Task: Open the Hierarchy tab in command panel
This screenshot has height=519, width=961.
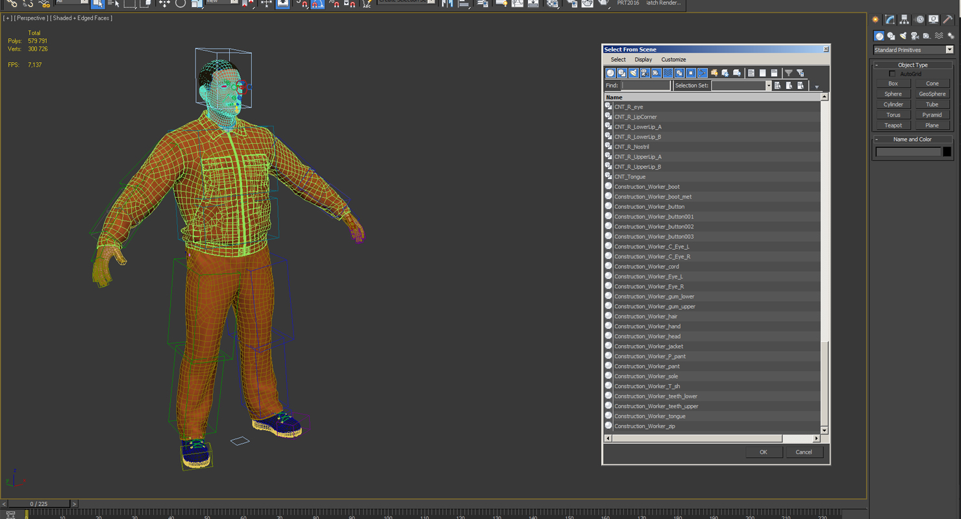Action: point(905,19)
